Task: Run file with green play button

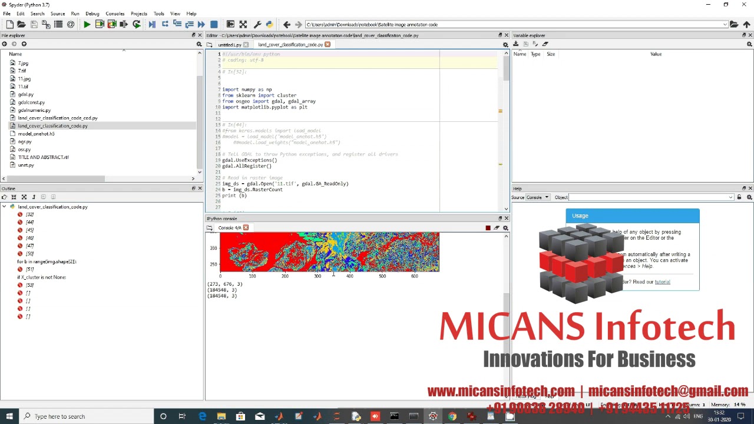Action: pyautogui.click(x=87, y=24)
